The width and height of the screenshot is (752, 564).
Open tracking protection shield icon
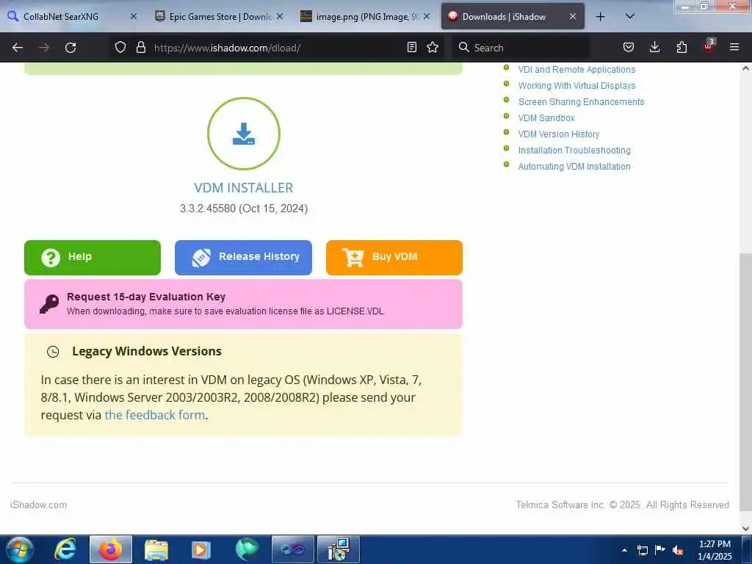point(120,47)
